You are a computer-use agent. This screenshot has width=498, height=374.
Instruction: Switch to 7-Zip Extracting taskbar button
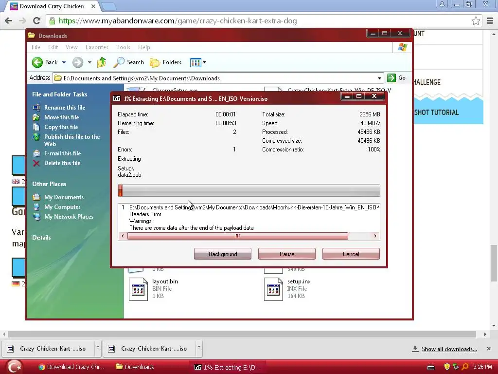228,367
